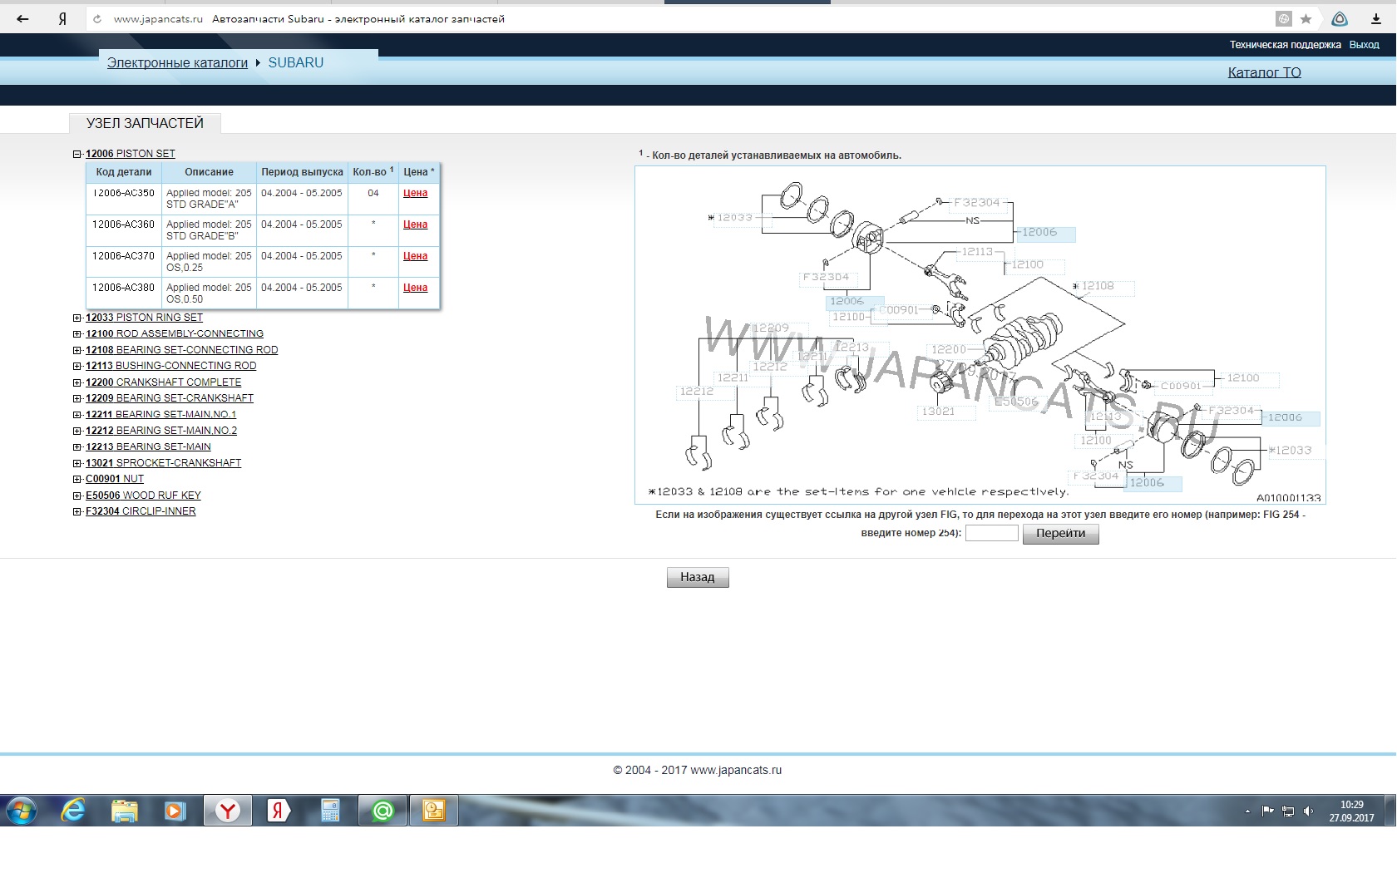Open the media player taskbar icon

coord(175,811)
